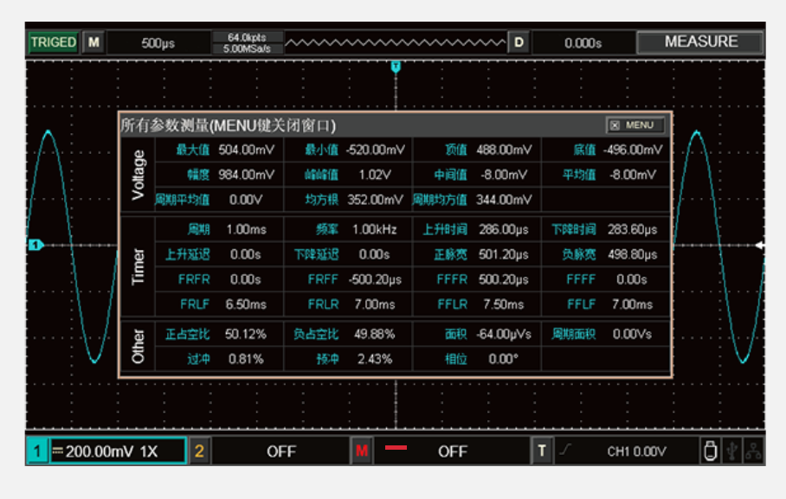Click the trigger level arrow on right edge

pyautogui.click(x=759, y=245)
